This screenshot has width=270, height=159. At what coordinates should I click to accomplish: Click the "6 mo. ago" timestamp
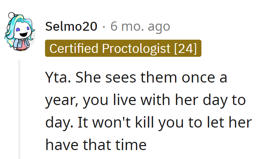click(x=140, y=26)
